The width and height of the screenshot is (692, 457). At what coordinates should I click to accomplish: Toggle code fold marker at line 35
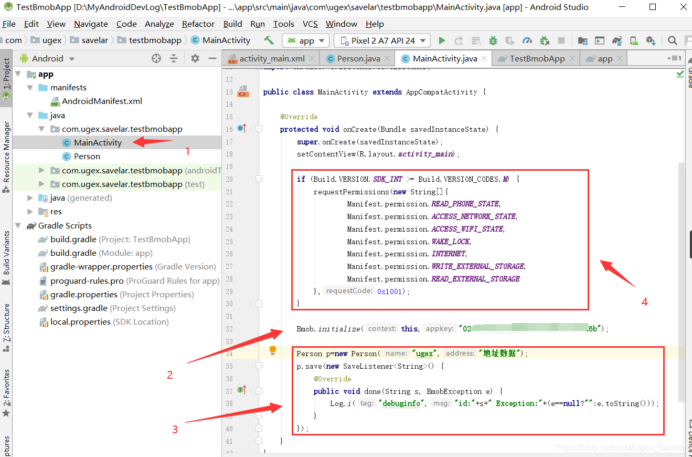point(259,366)
